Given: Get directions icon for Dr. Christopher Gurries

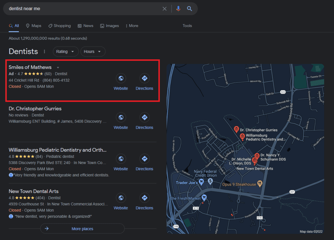Looking at the screenshot, I should pyautogui.click(x=144, y=117).
